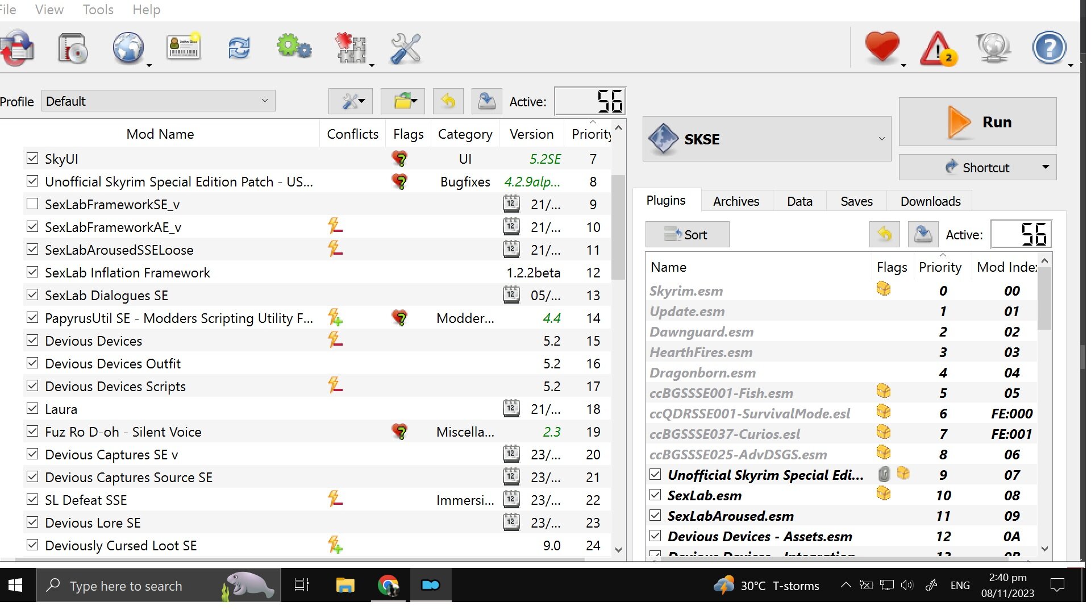The width and height of the screenshot is (1091, 614).
Task: Open the folder dropdown button
Action: [x=403, y=102]
